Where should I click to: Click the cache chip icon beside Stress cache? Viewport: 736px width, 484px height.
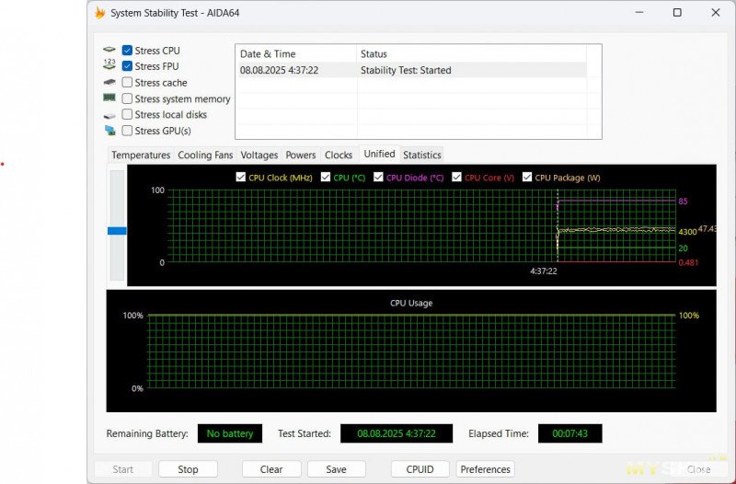109,83
